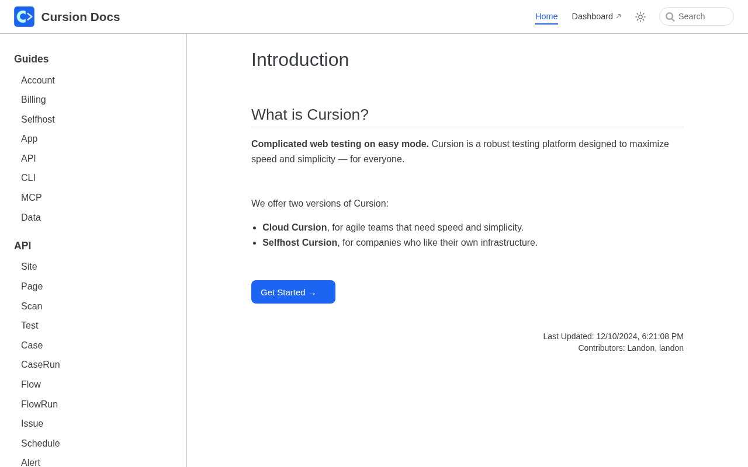The image size is (748, 467).
Task: Navigate to the Data guide
Action: click(x=31, y=218)
